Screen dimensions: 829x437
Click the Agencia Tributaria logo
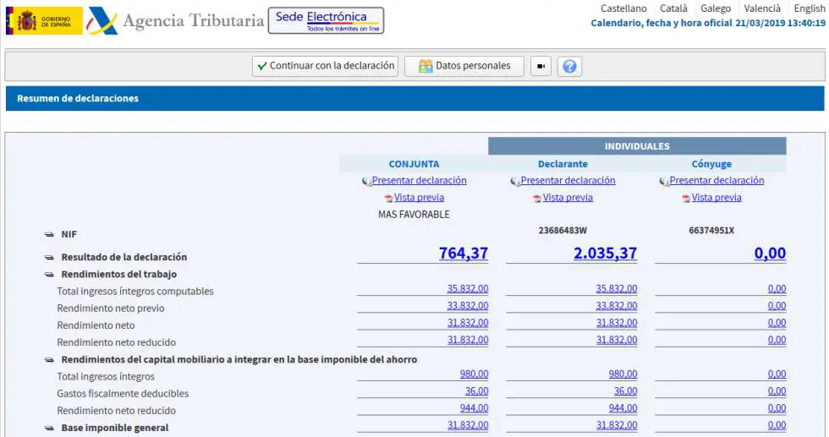pyautogui.click(x=176, y=20)
